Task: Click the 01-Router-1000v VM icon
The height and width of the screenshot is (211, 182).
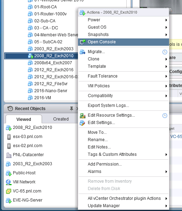Action: [x=30, y=14]
